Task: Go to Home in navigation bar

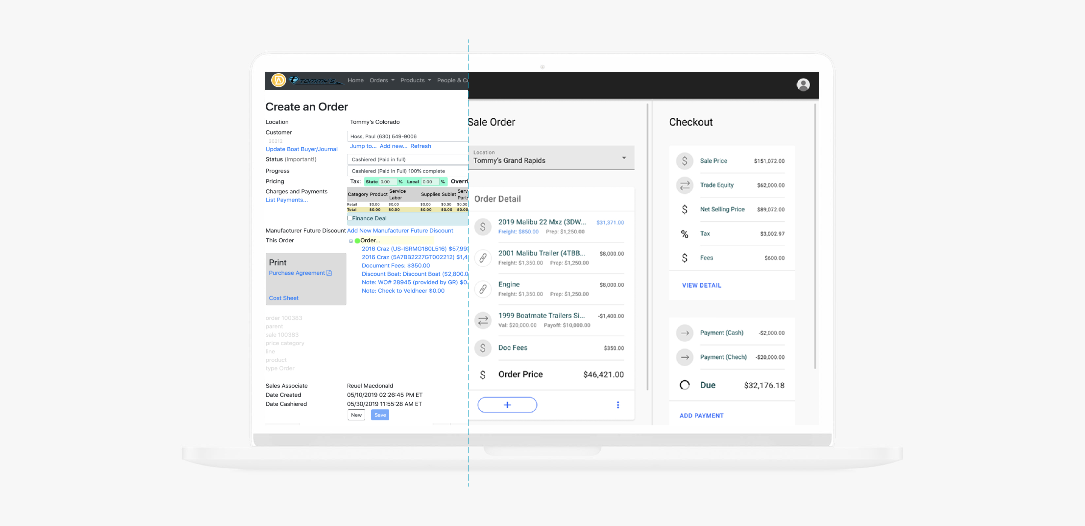Action: point(355,80)
